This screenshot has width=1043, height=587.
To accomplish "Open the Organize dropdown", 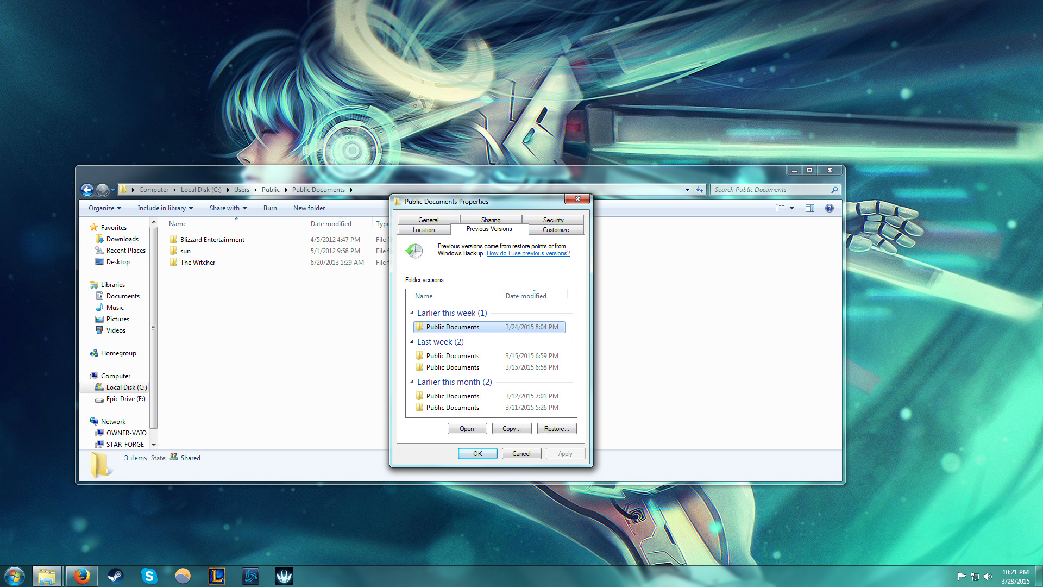I will pyautogui.click(x=105, y=208).
